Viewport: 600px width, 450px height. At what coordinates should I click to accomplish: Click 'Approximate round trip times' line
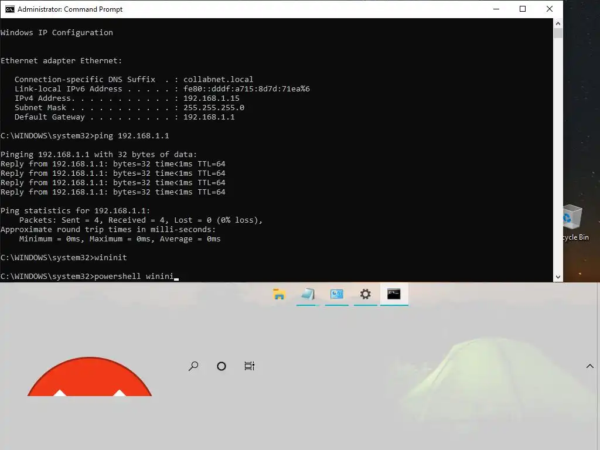pos(108,230)
